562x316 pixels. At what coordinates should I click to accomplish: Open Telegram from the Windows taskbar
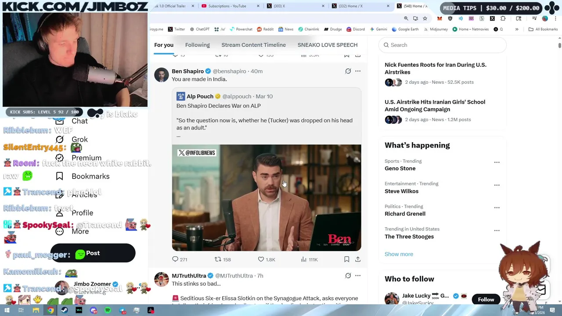click(x=122, y=310)
